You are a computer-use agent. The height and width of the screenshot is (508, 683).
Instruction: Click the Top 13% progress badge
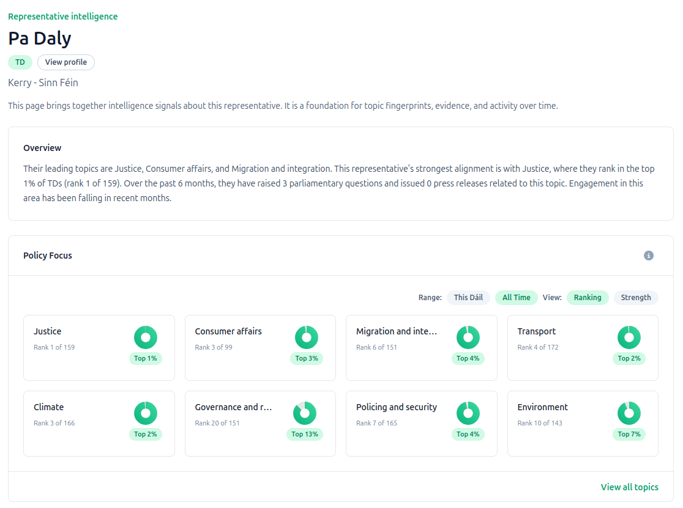305,434
